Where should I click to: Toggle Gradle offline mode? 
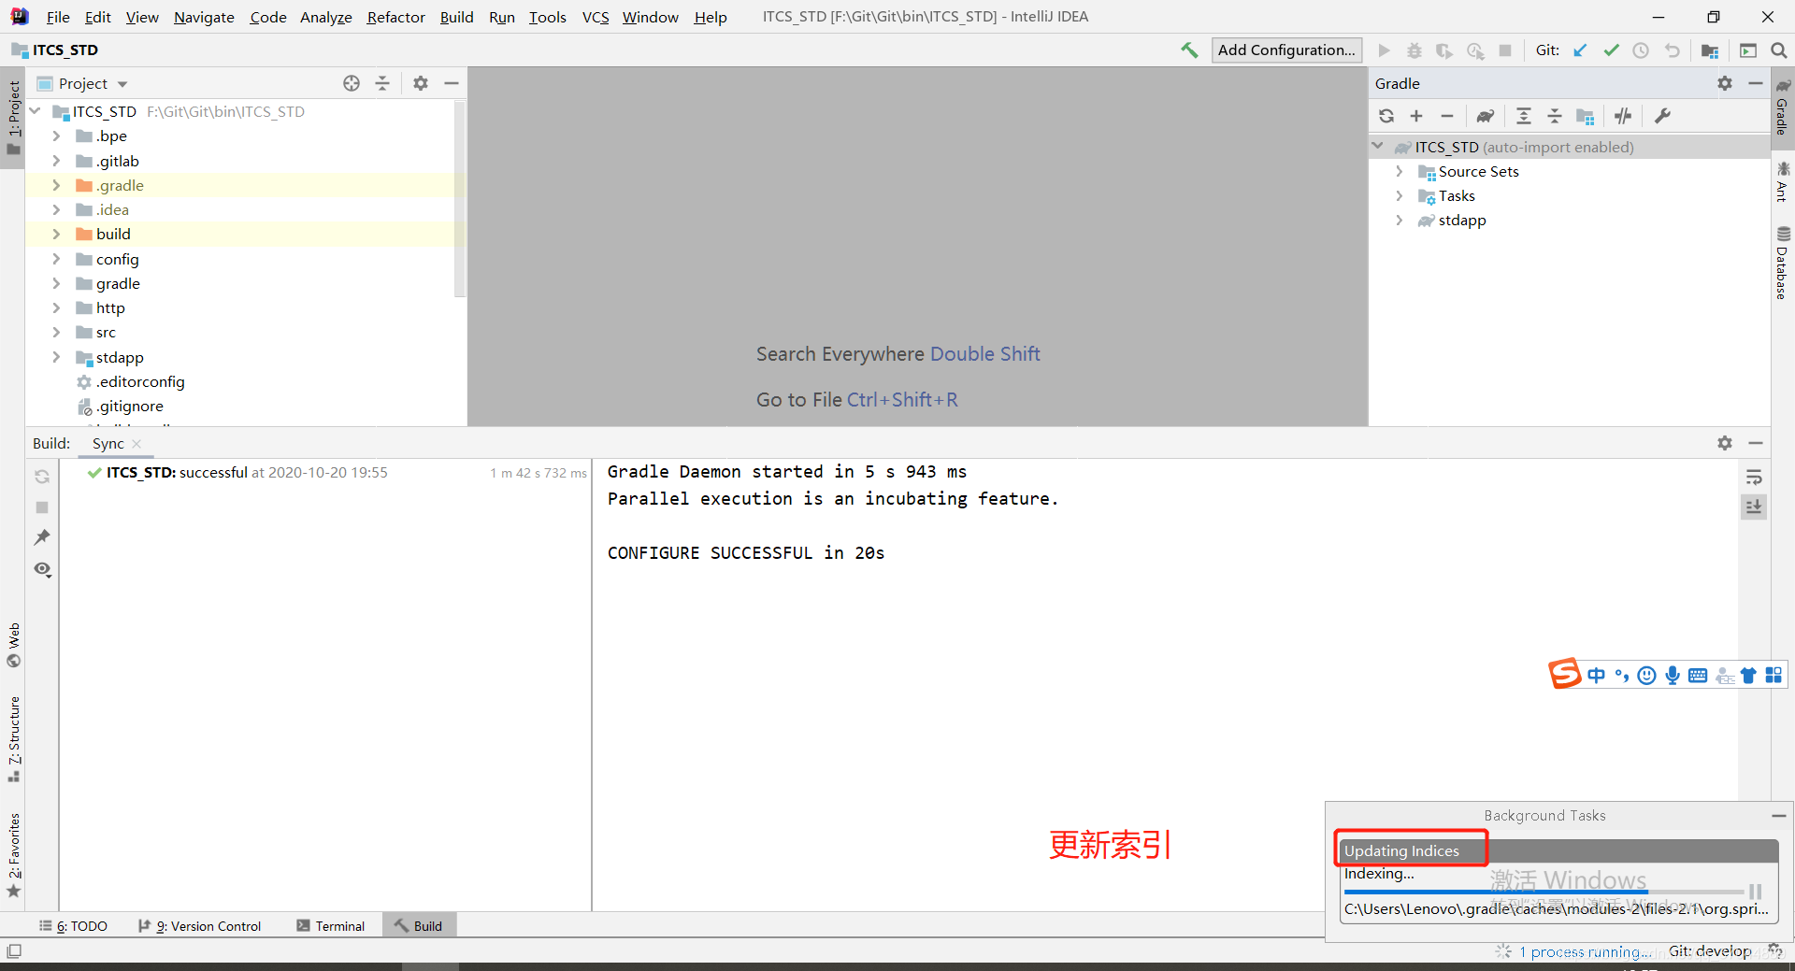pos(1623,116)
